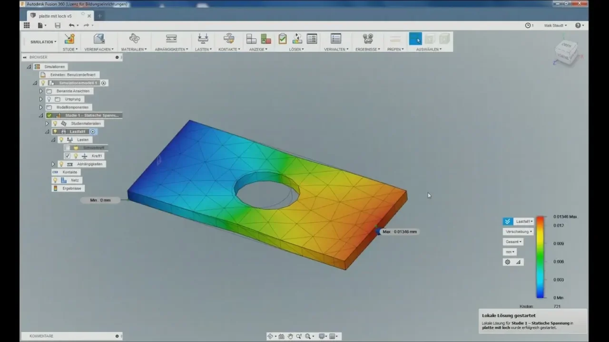Viewport: 609px width, 342px height.
Task: Select the Kontakte tree item
Action: click(x=66, y=172)
